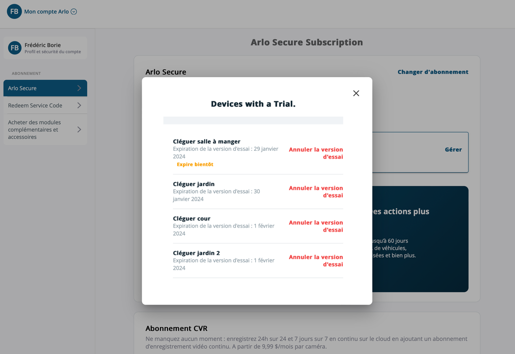Click the Frédéric Borie profile avatar
This screenshot has height=354, width=515.
[x=14, y=48]
